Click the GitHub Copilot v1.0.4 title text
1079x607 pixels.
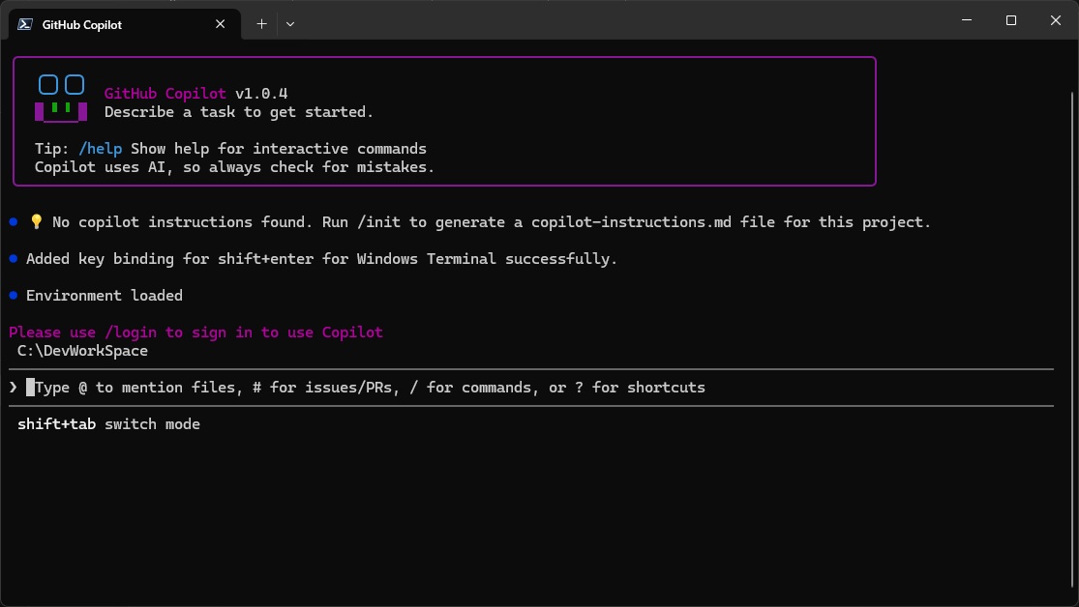click(195, 94)
